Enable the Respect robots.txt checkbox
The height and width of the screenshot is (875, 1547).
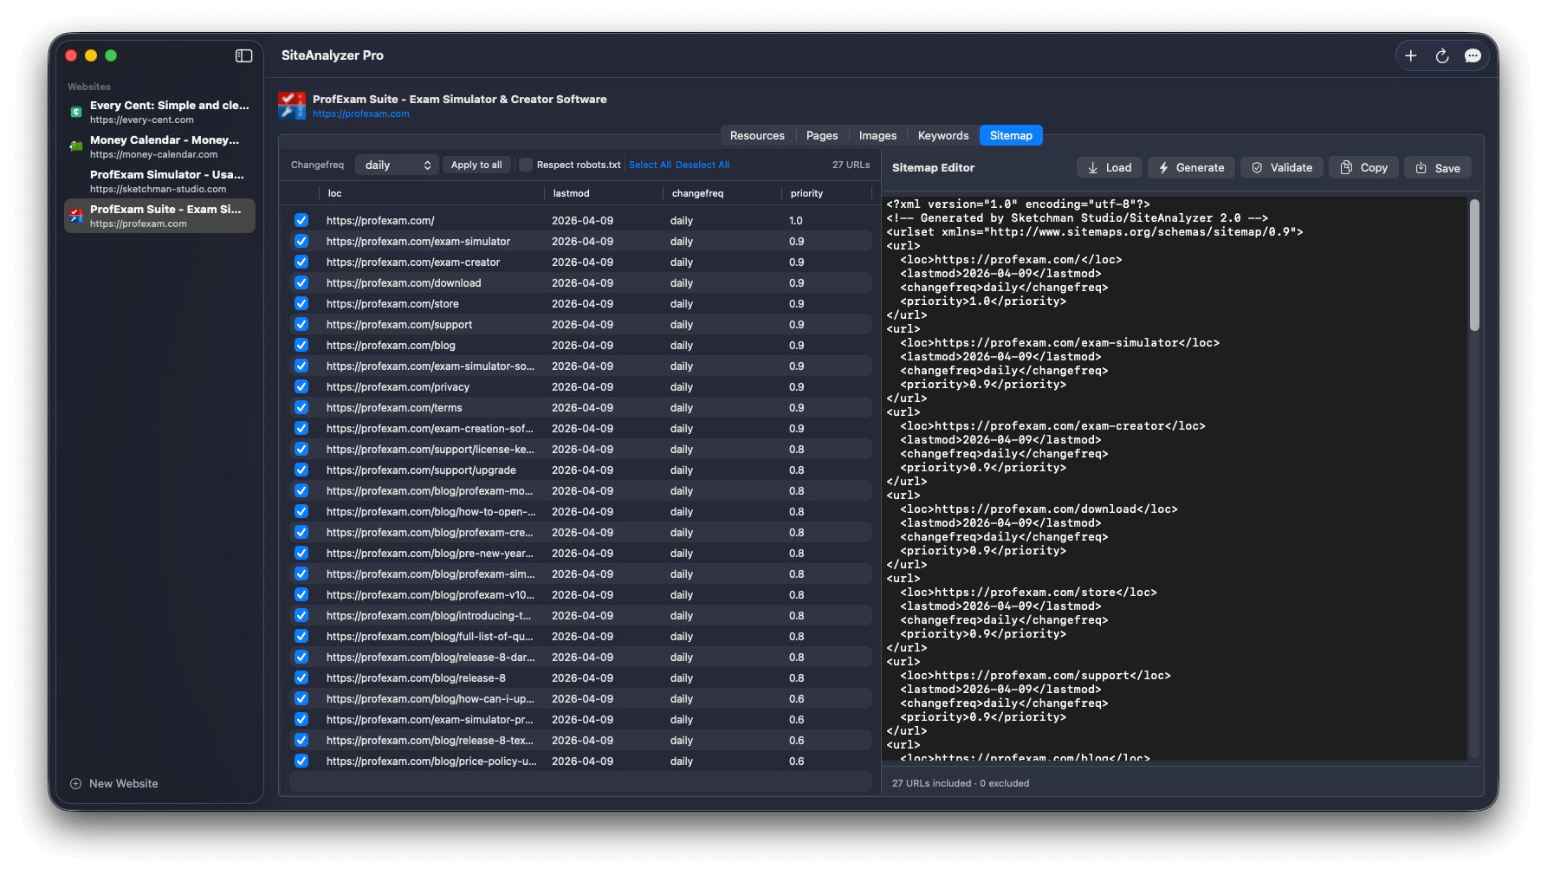coord(525,164)
